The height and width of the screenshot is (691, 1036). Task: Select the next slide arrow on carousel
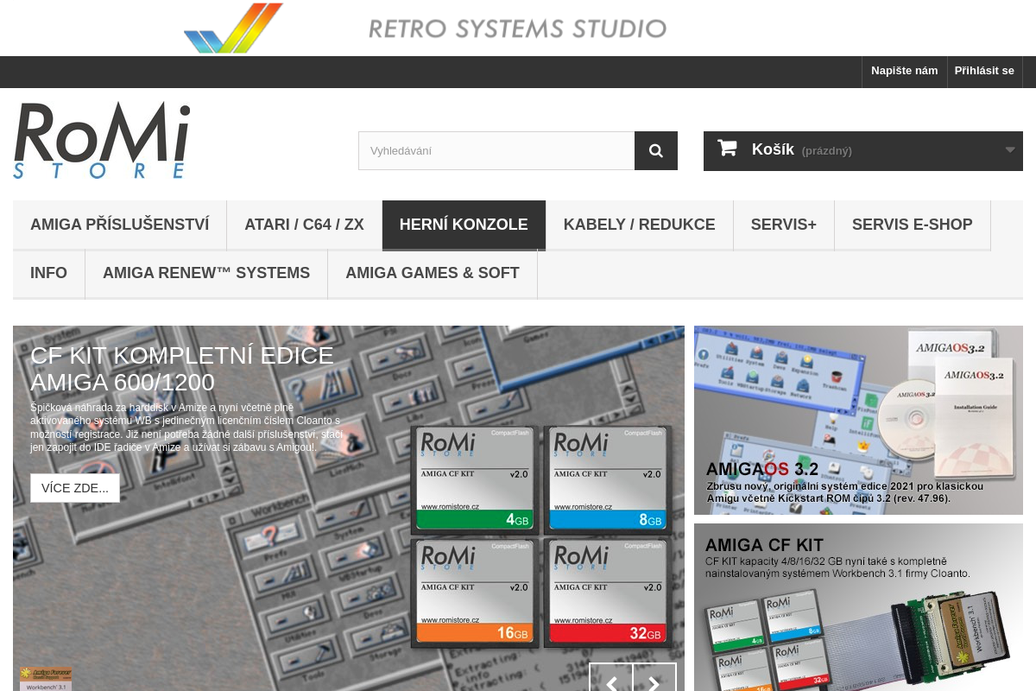pyautogui.click(x=654, y=681)
